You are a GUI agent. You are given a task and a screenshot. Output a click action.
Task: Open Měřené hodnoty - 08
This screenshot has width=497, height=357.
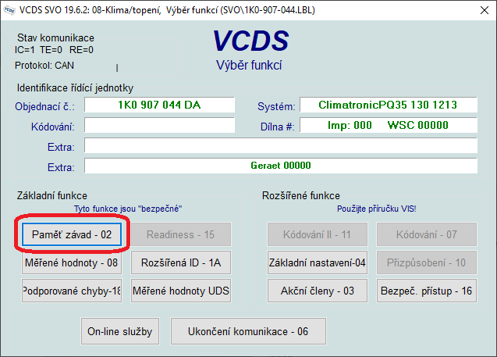tap(72, 262)
